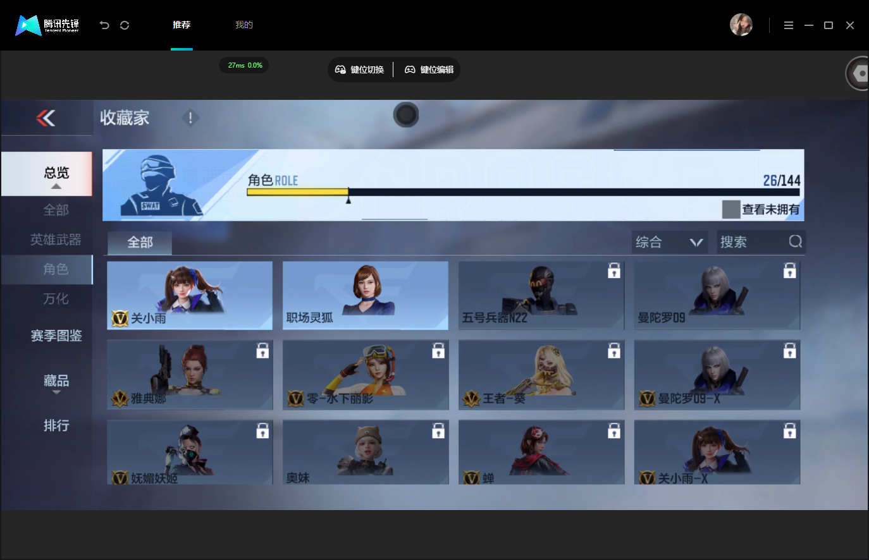Refresh using the circular reload icon
The width and height of the screenshot is (869, 560).
pyautogui.click(x=125, y=25)
